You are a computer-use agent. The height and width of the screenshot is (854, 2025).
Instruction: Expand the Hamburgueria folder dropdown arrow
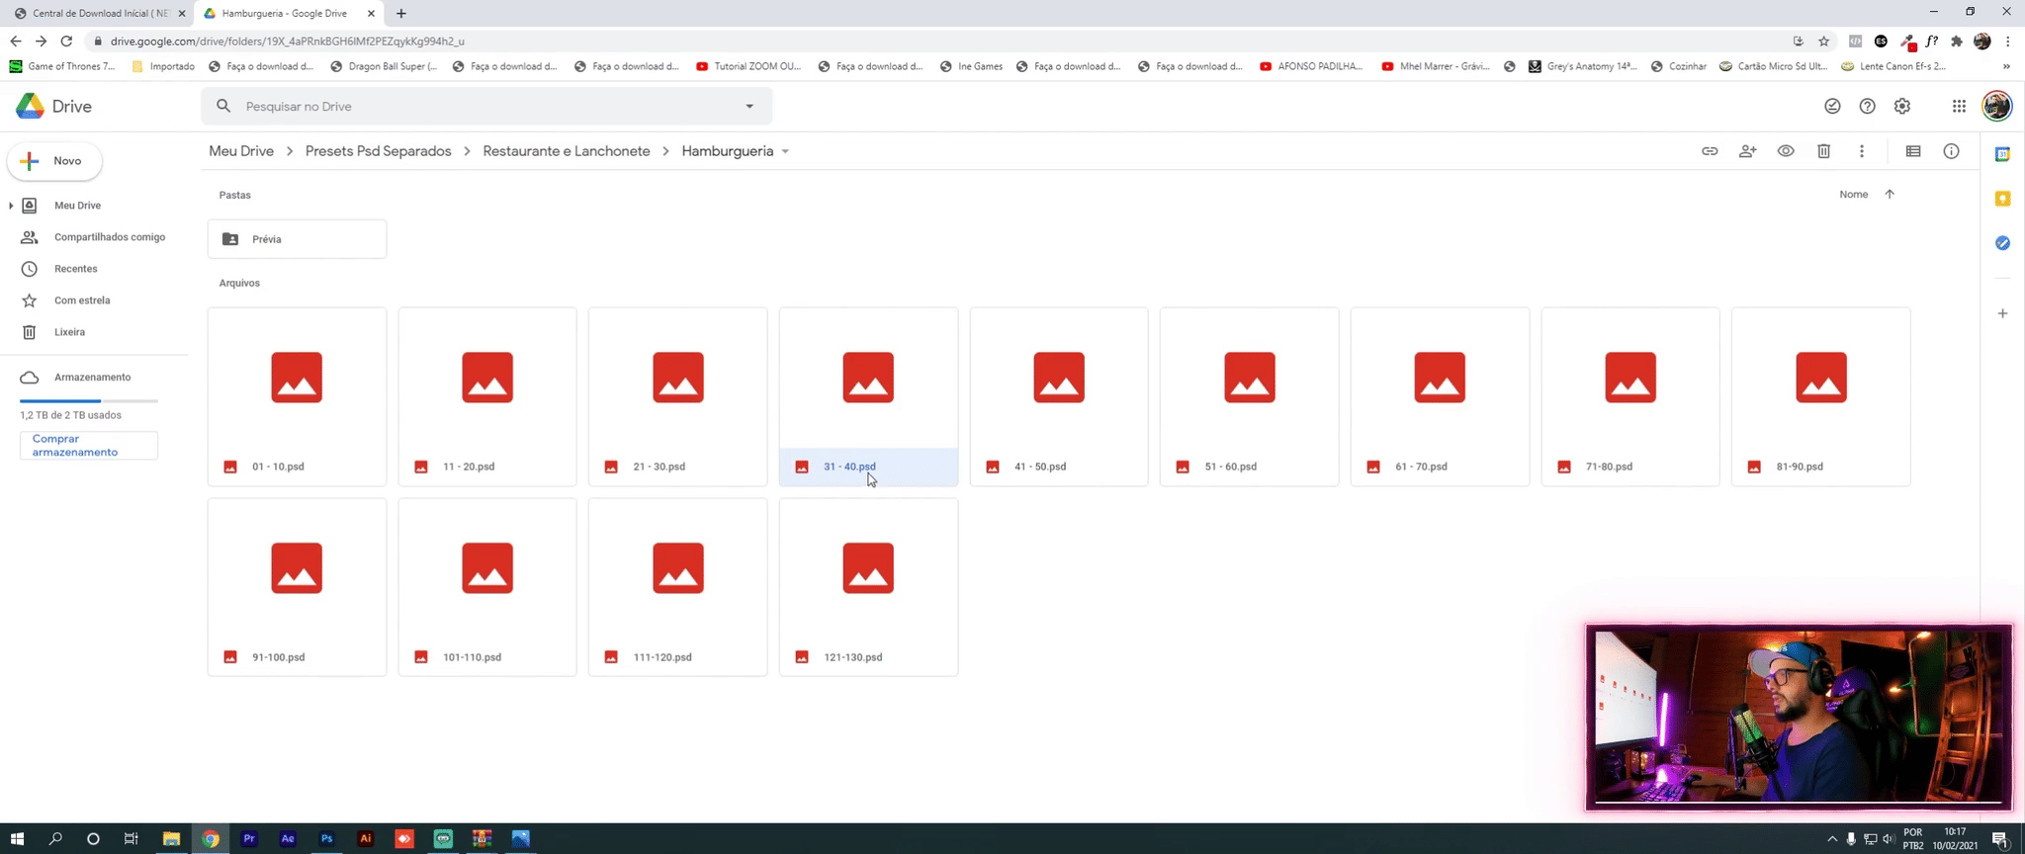pyautogui.click(x=785, y=152)
